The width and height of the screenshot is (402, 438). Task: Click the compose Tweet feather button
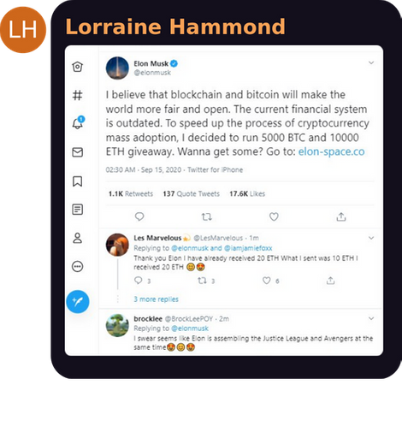pyautogui.click(x=78, y=302)
